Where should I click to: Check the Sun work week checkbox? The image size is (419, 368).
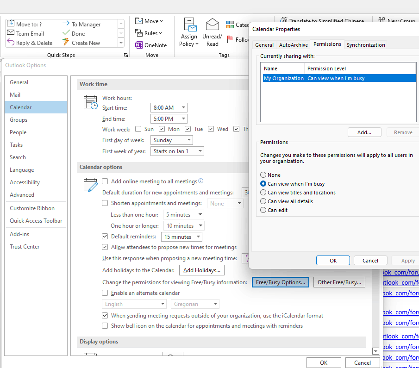138,129
